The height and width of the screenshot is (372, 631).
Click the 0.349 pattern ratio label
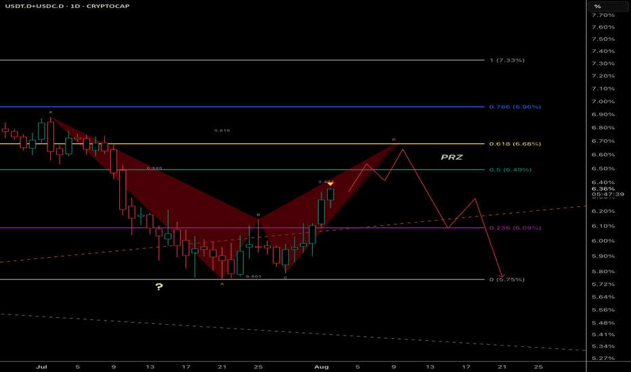154,168
